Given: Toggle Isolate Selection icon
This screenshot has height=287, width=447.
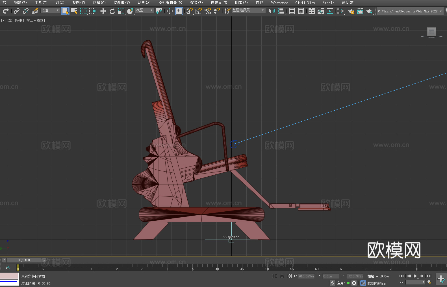Looking at the screenshot, I should [x=274, y=276].
